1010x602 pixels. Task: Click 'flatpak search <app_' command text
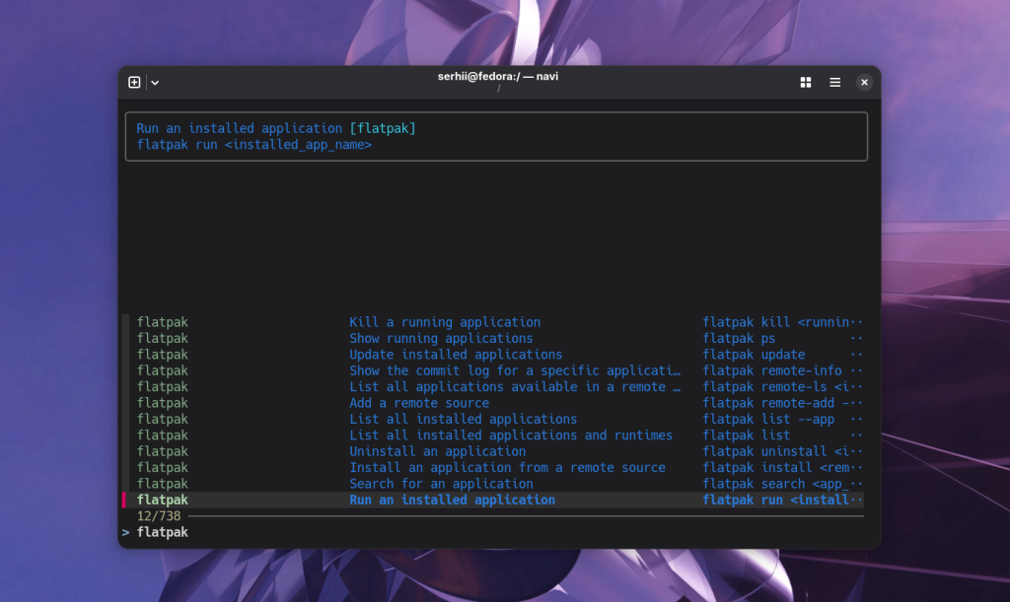775,484
